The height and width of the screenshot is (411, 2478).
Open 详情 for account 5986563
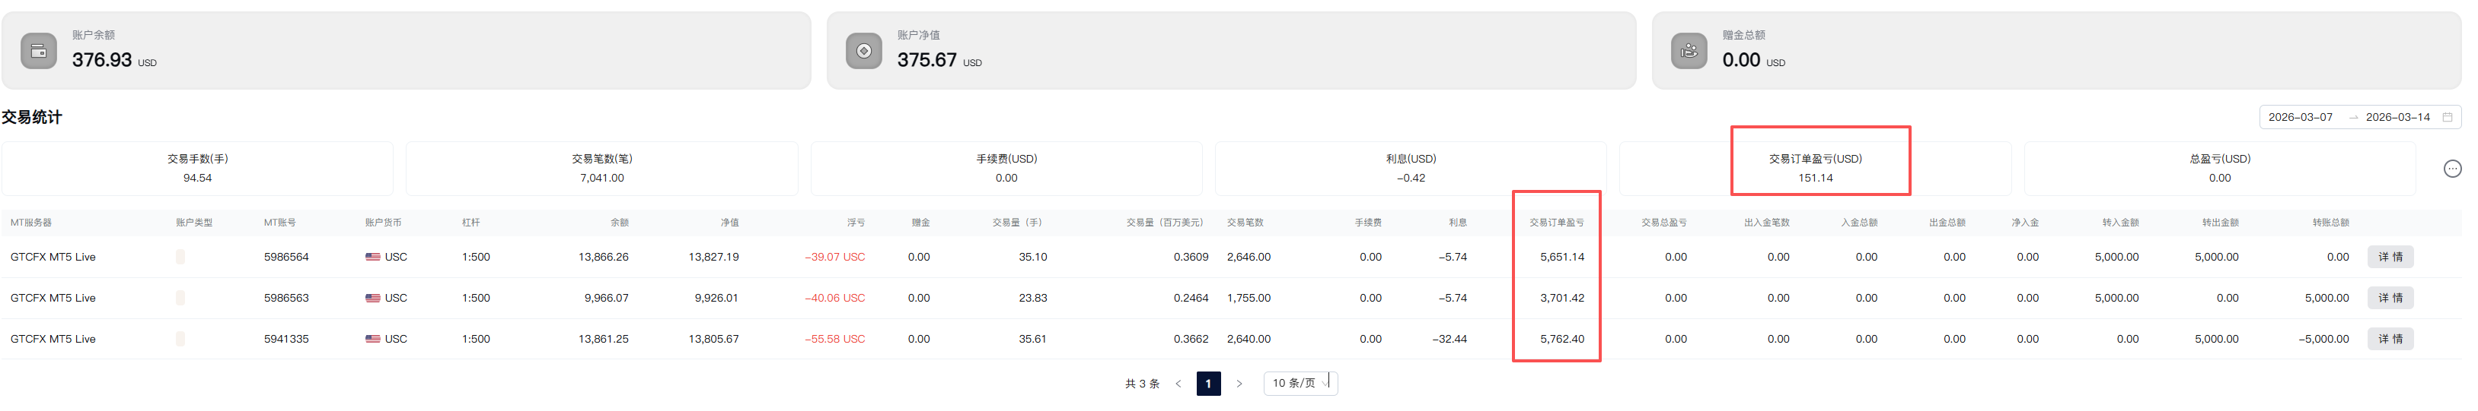point(2390,299)
